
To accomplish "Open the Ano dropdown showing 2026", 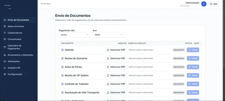I will (x=109, y=35).
